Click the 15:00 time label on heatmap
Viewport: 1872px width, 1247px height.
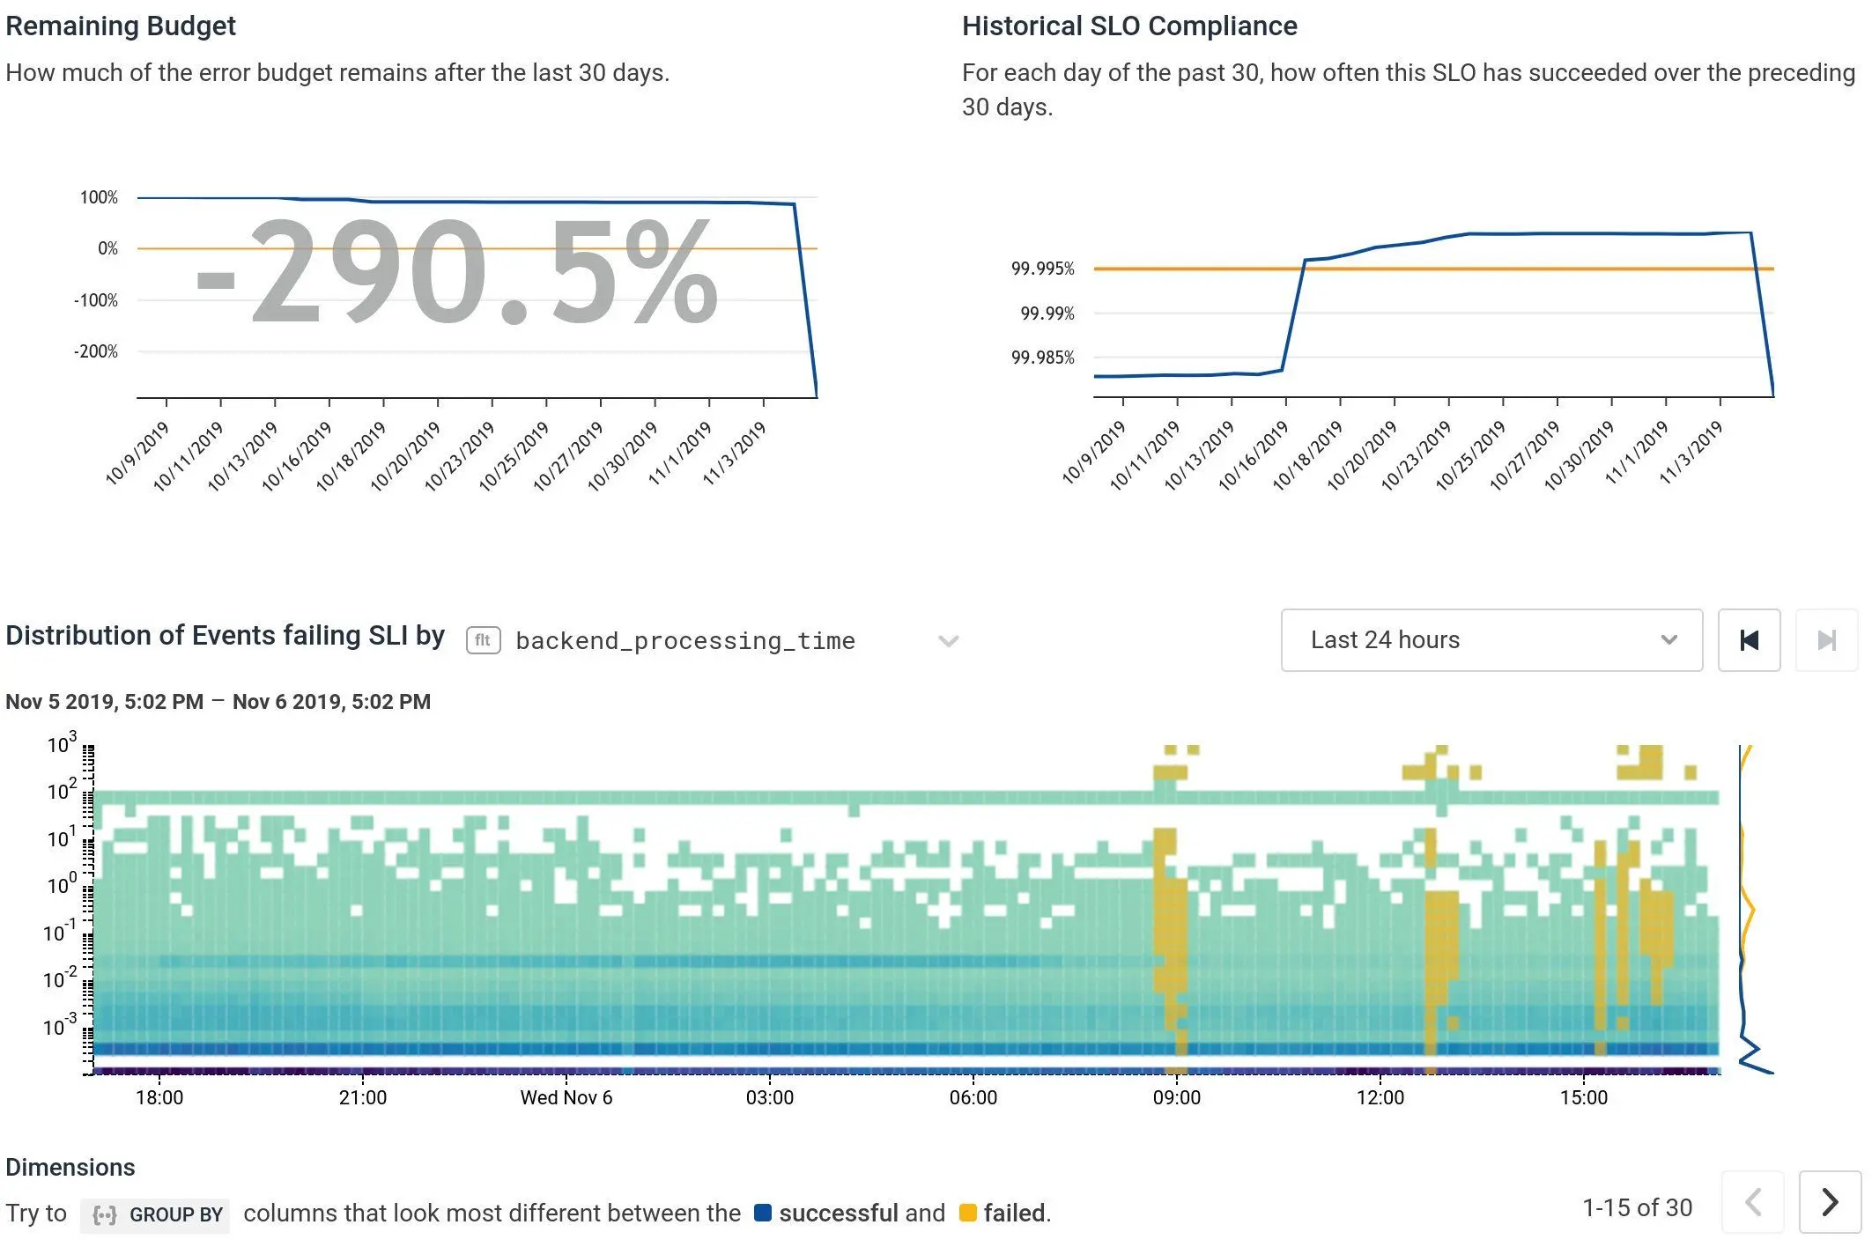[x=1583, y=1098]
